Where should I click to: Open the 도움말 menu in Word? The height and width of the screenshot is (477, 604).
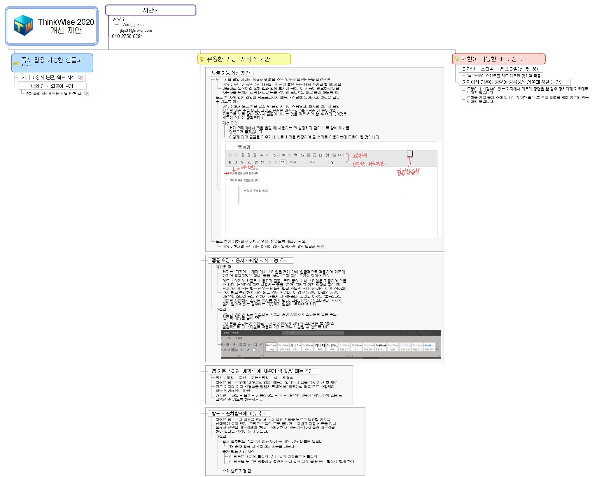pyautogui.click(x=239, y=338)
